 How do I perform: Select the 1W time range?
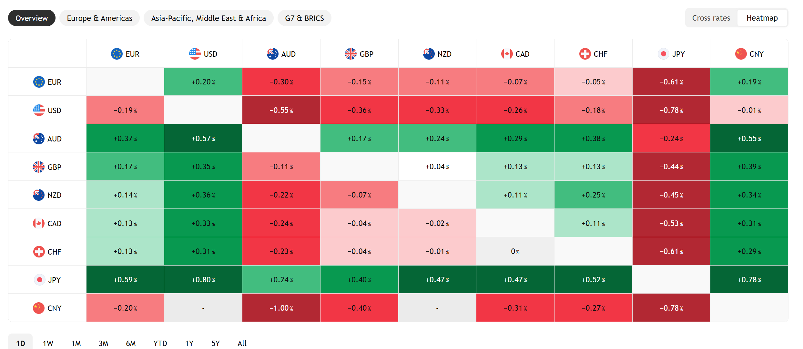pos(48,343)
